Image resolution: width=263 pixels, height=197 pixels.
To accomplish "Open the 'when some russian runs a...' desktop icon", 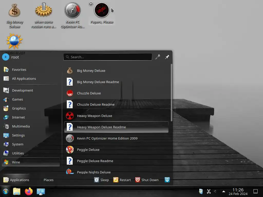I will click(x=43, y=15).
